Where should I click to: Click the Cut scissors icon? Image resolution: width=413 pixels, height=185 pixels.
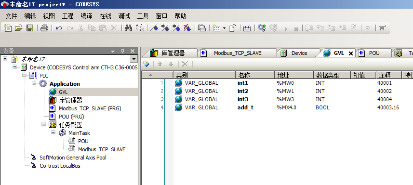coord(80,28)
